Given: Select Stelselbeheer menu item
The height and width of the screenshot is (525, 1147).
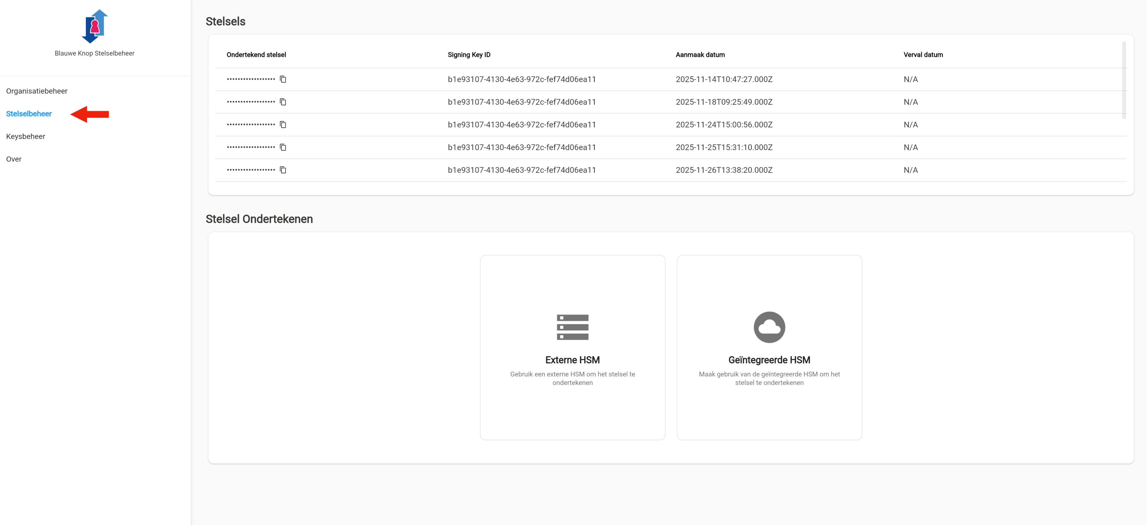Looking at the screenshot, I should (29, 114).
